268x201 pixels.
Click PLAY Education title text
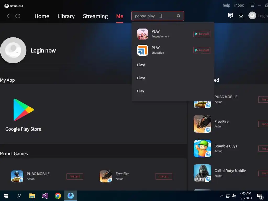point(155,48)
